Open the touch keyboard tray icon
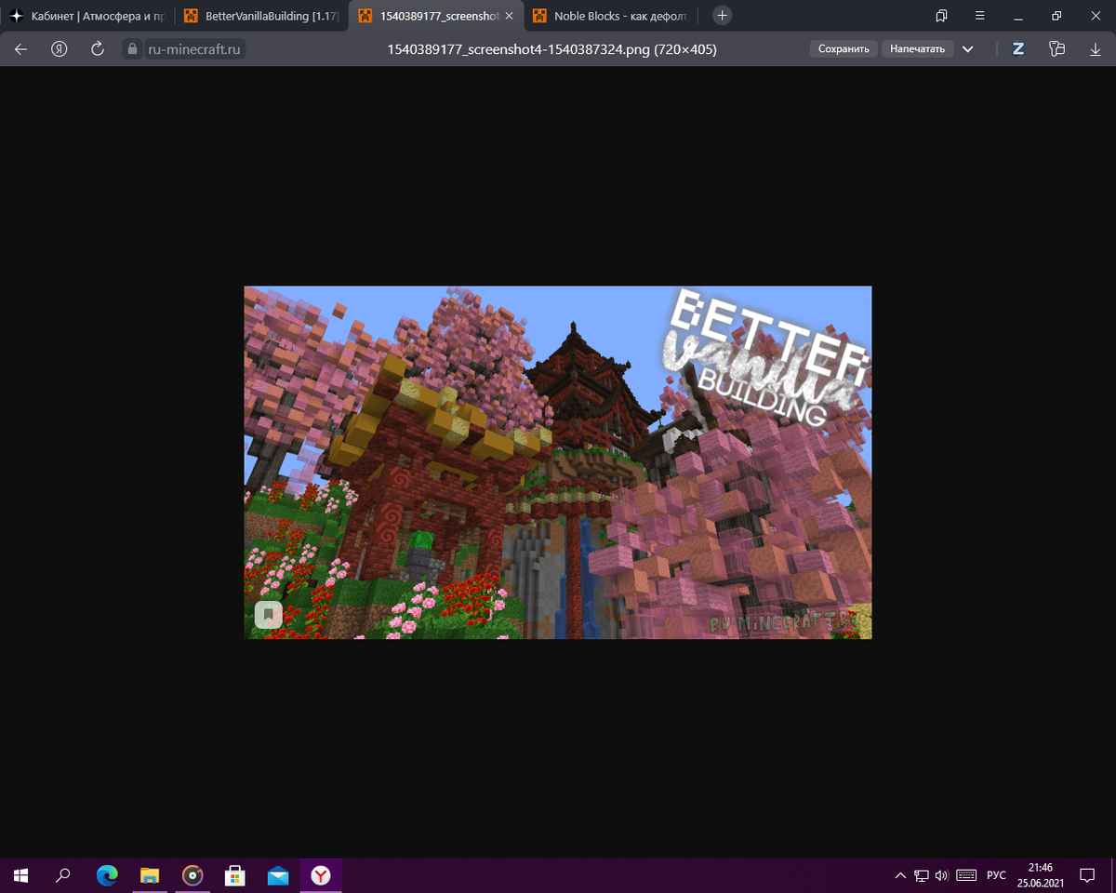1116x893 pixels. 966,875
